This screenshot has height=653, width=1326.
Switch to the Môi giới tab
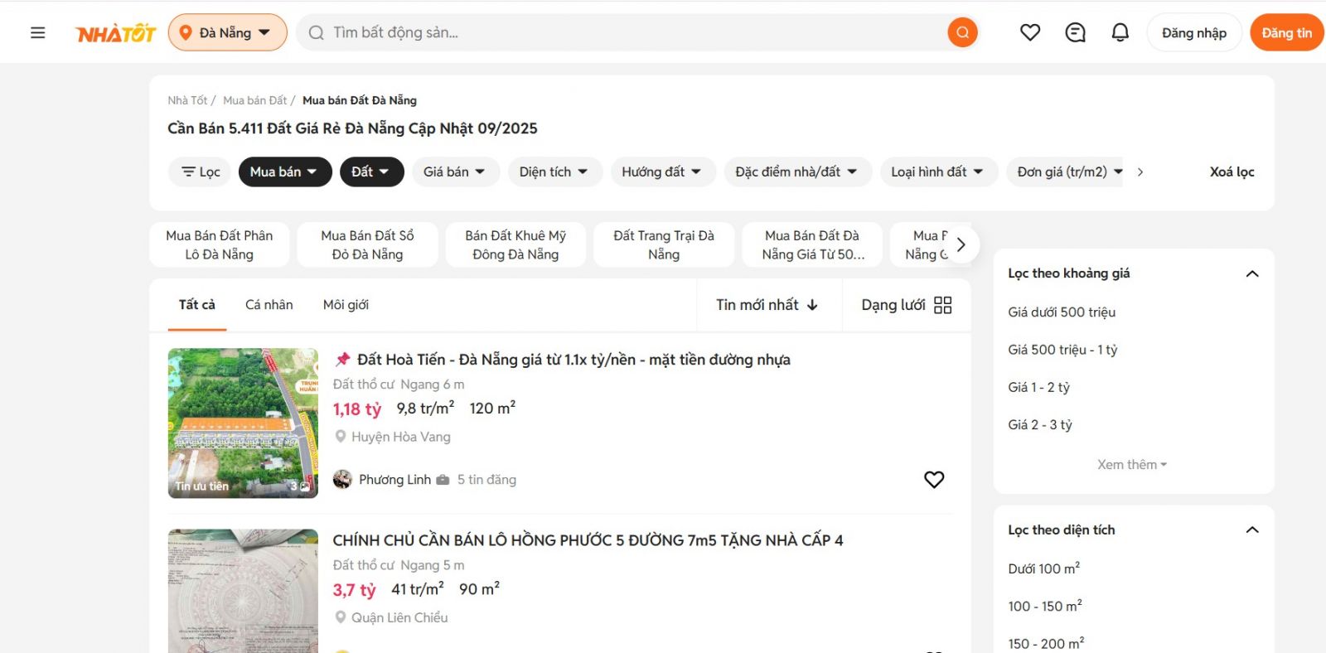tap(346, 305)
